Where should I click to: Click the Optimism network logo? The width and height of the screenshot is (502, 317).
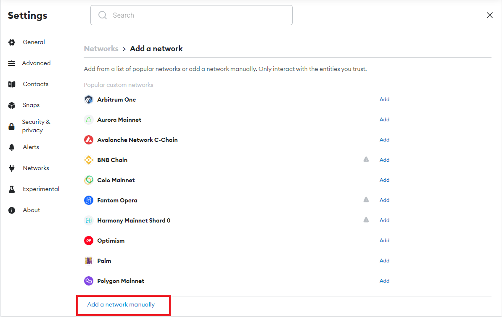(88, 241)
